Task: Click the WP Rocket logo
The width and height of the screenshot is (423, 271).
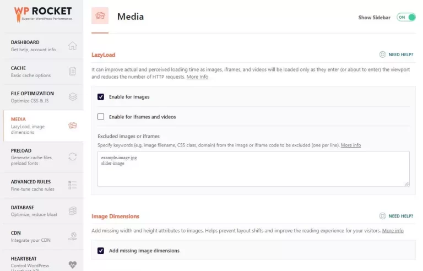Action: coord(43,14)
